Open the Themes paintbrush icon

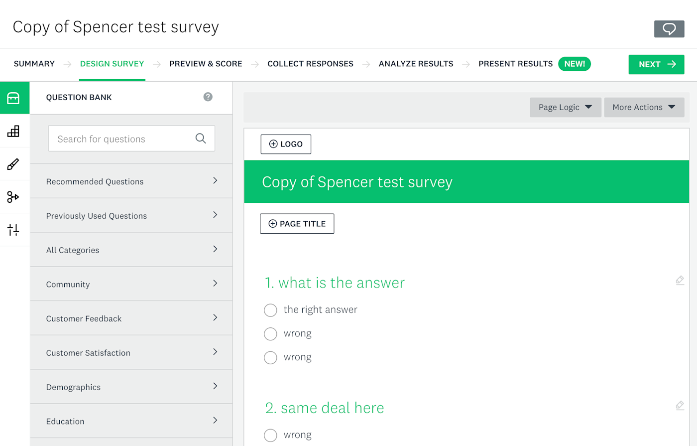(13, 164)
